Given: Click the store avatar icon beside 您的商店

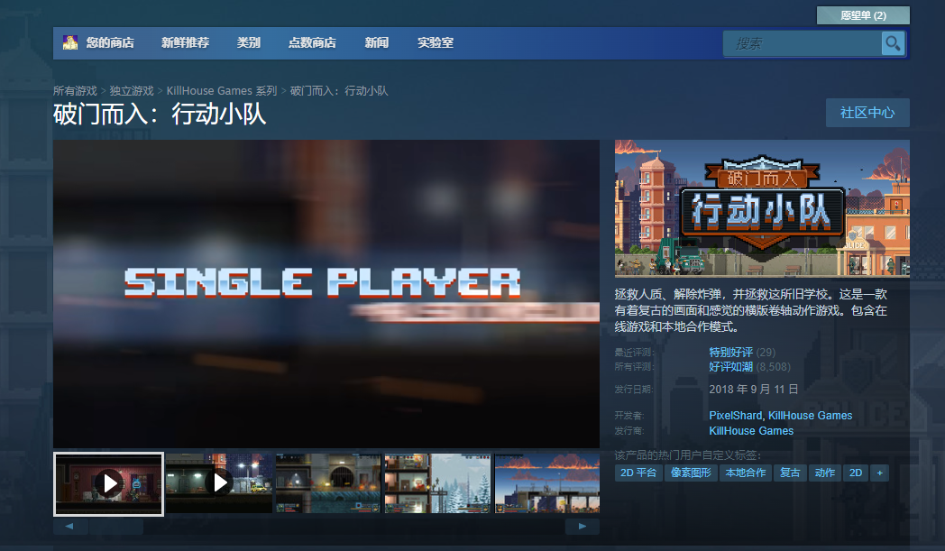Looking at the screenshot, I should (x=70, y=42).
